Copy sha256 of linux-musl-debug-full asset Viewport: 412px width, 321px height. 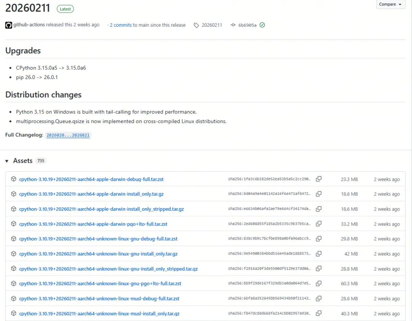pyautogui.click(x=319, y=299)
